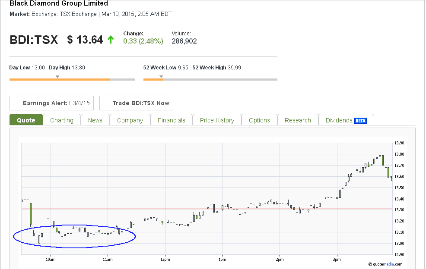Open the Price History tab

[217, 120]
